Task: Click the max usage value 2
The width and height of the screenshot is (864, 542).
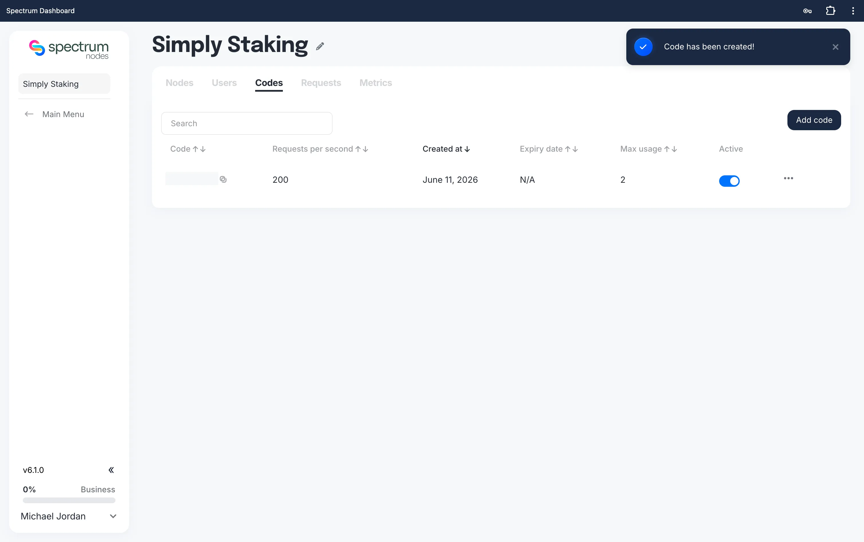Action: [623, 180]
